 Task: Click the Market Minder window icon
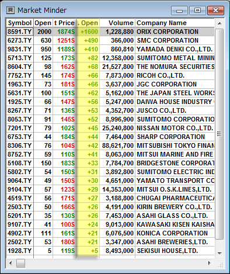(x=11, y=10)
